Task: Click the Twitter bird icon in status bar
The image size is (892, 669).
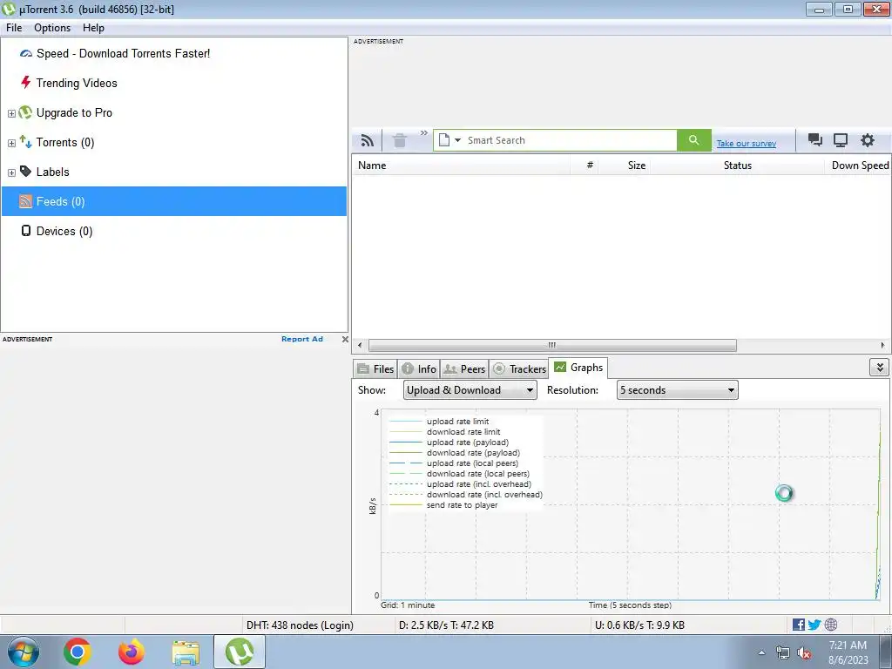Action: [814, 625]
